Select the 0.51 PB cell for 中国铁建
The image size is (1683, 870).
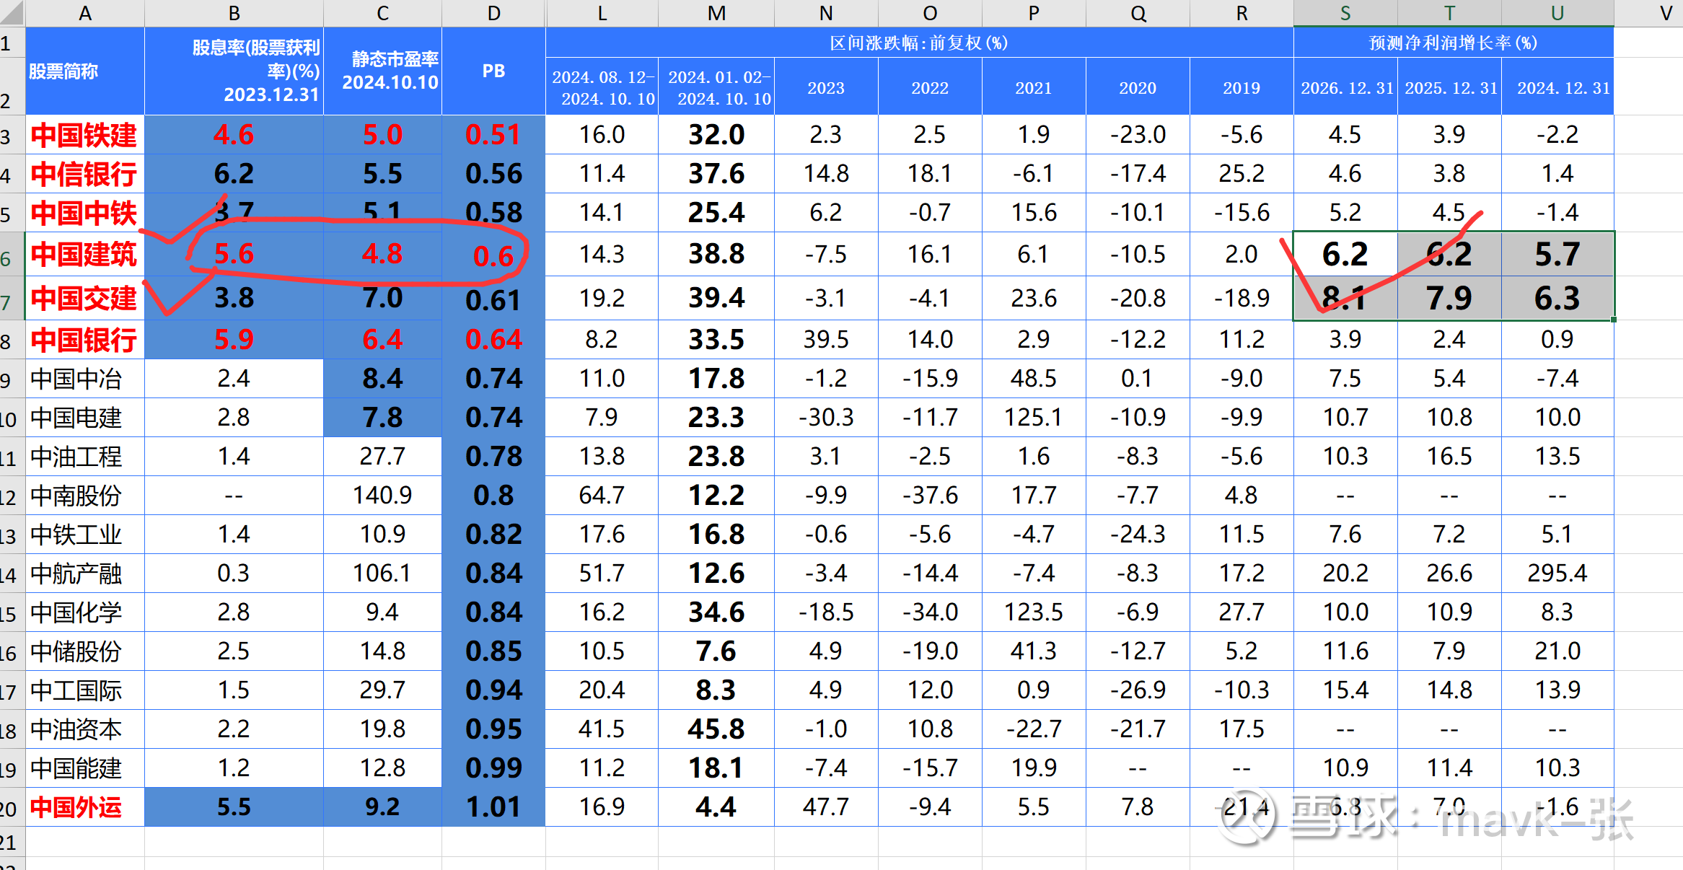coord(493,135)
